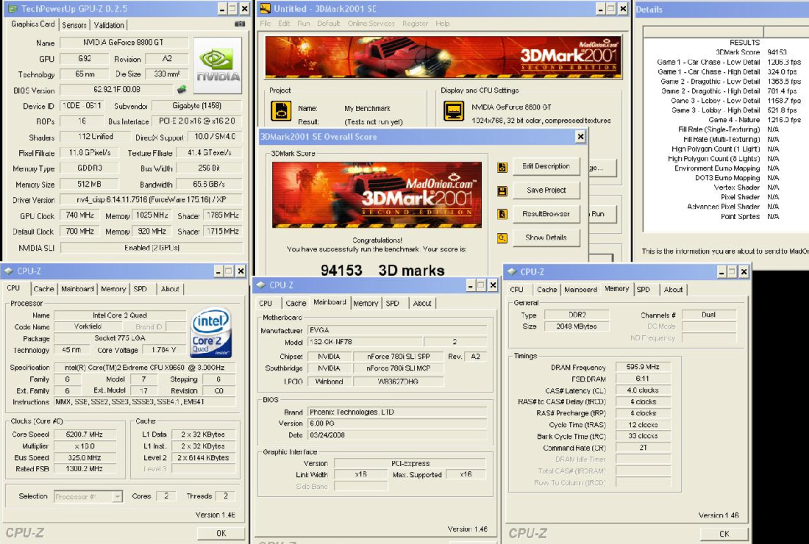Click the DRAM Frequency value 595.9 MHz
Image resolution: width=809 pixels, height=544 pixels.
643,367
